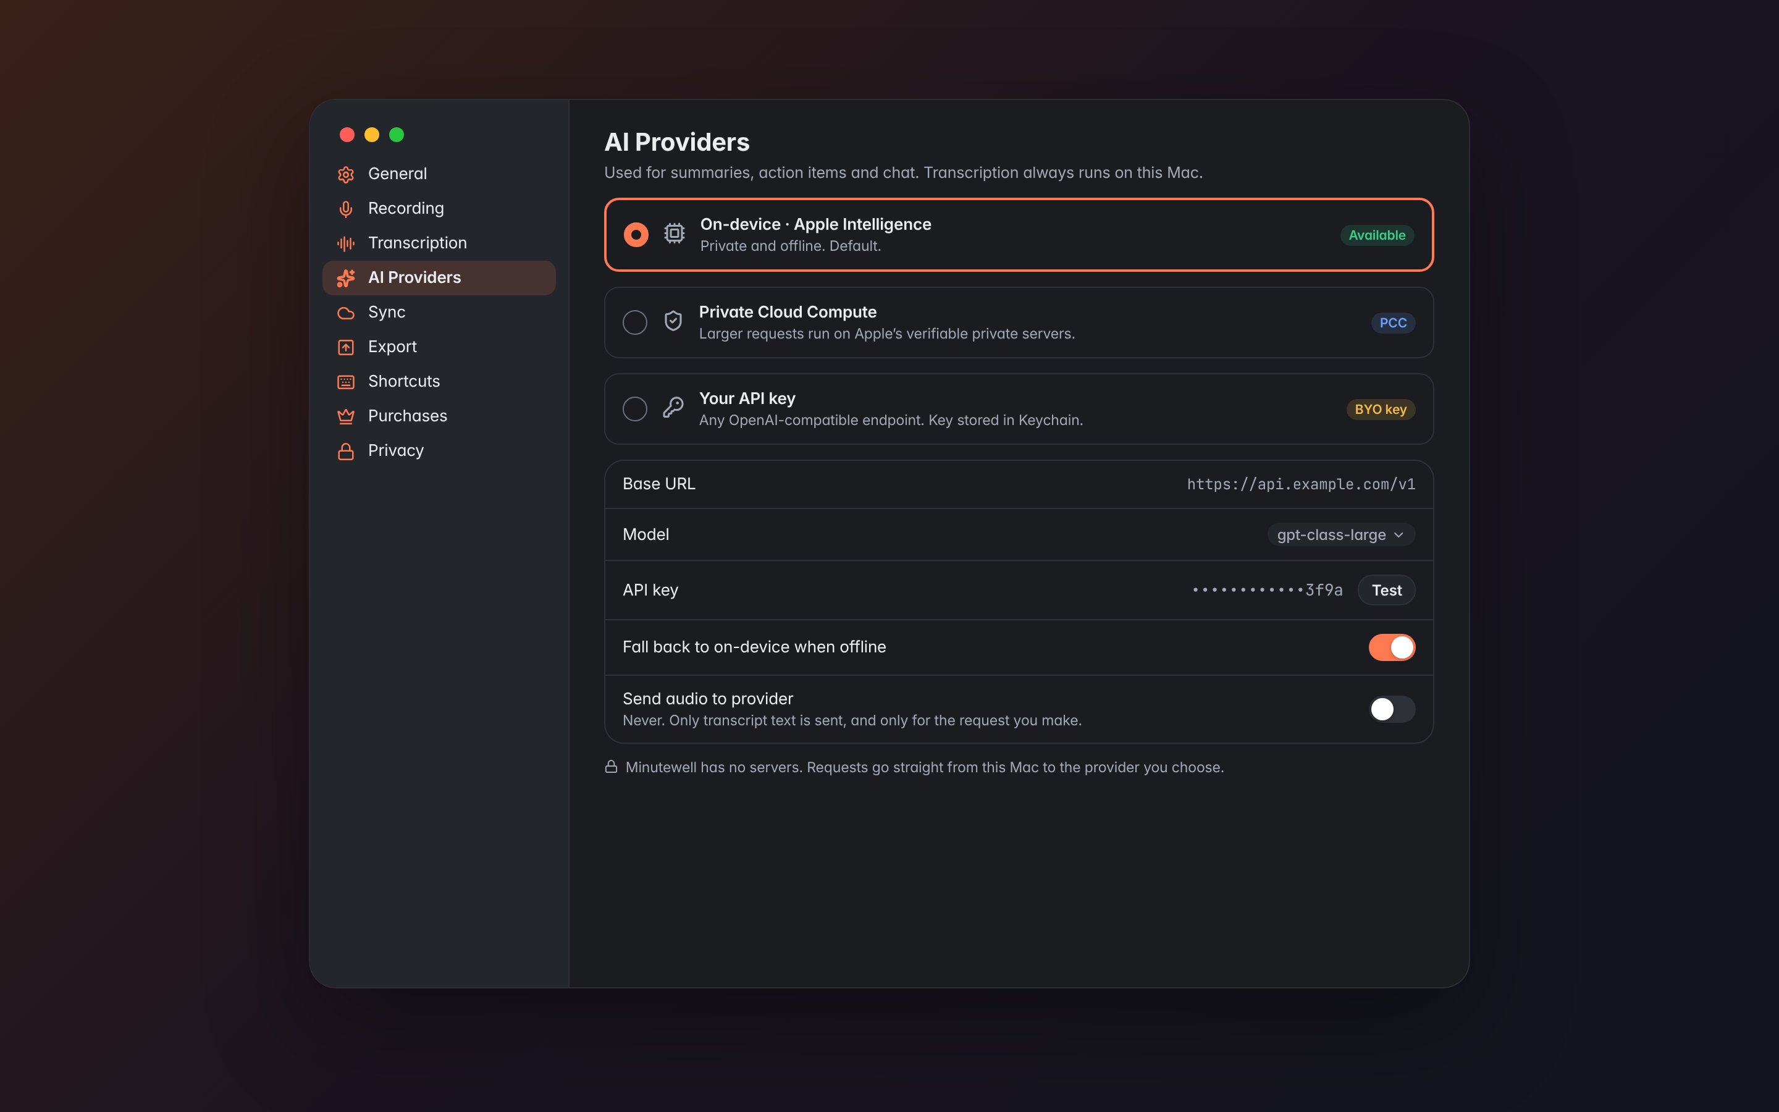1779x1112 pixels.
Task: Click "Private and offline. Default." description
Action: tap(790, 246)
